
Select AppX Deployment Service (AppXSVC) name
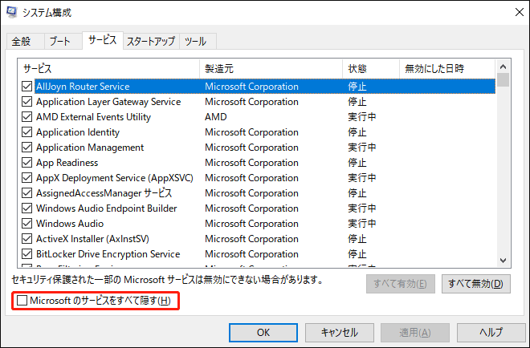(x=115, y=178)
